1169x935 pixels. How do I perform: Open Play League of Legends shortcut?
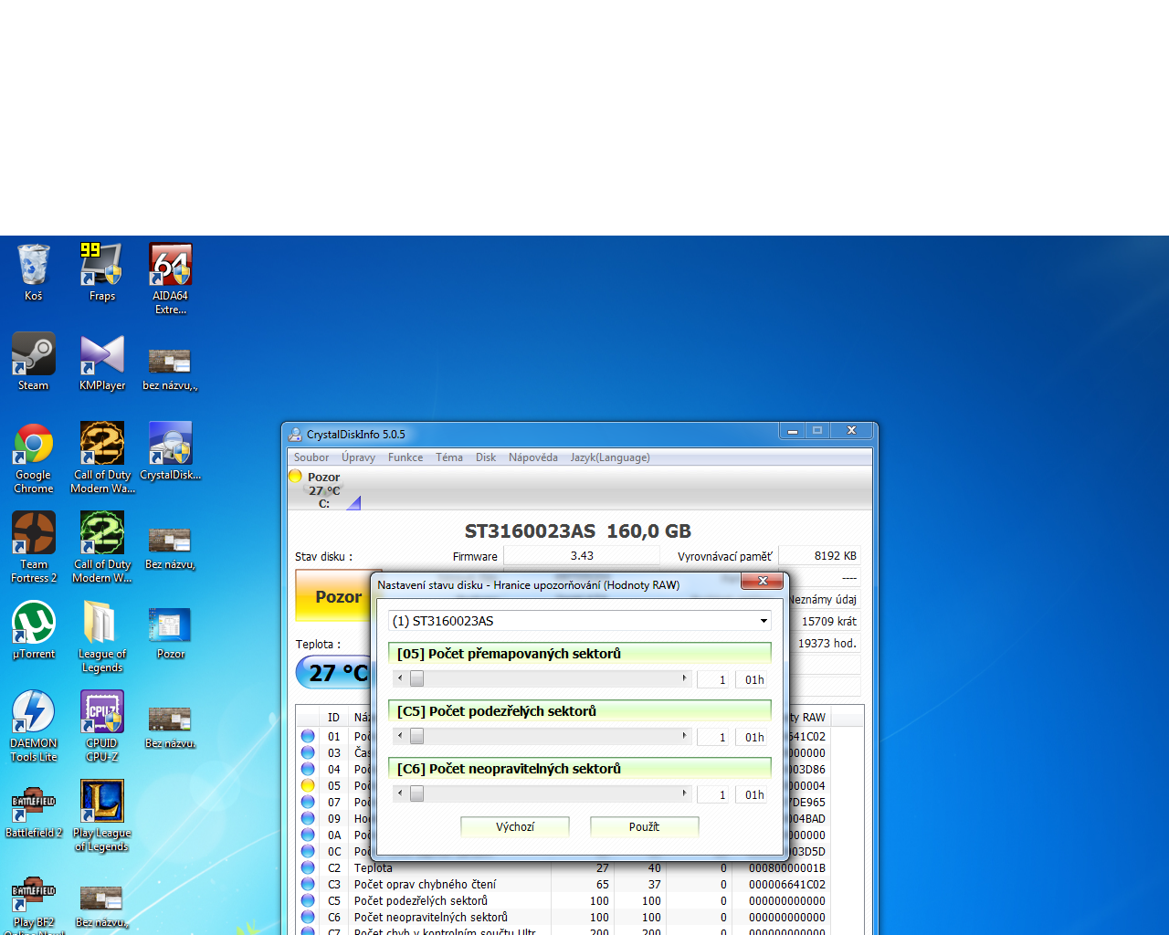tap(101, 815)
